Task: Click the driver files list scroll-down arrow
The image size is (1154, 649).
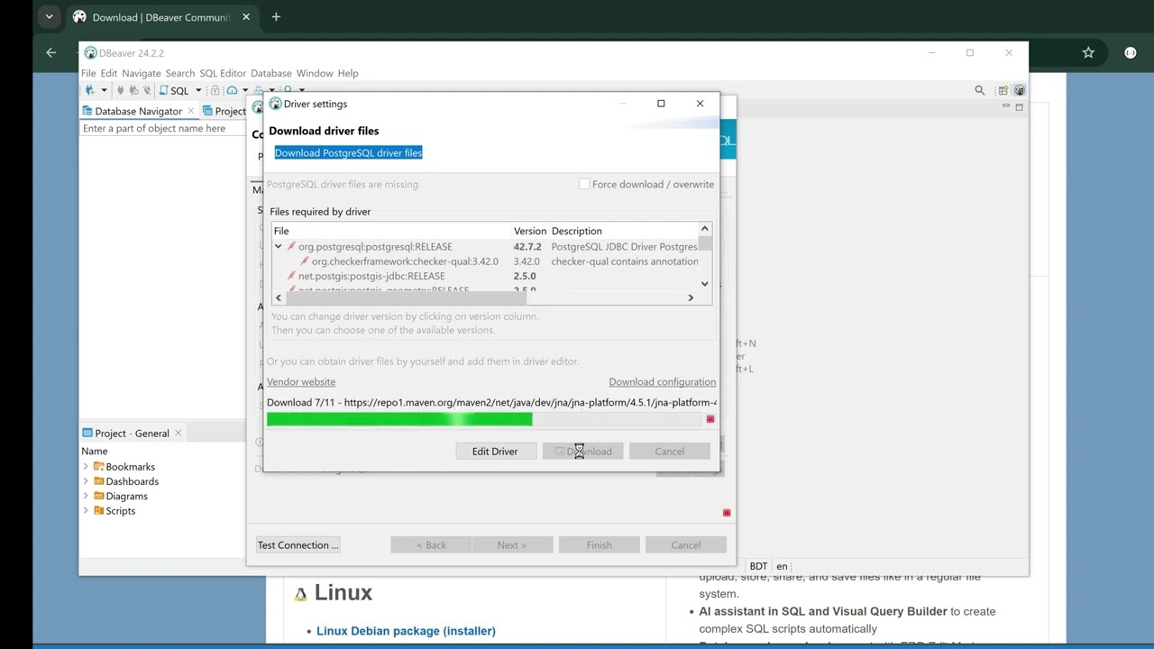Action: (x=705, y=284)
